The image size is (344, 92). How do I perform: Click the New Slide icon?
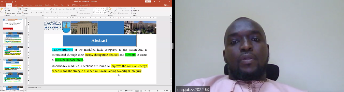pos(19,10)
